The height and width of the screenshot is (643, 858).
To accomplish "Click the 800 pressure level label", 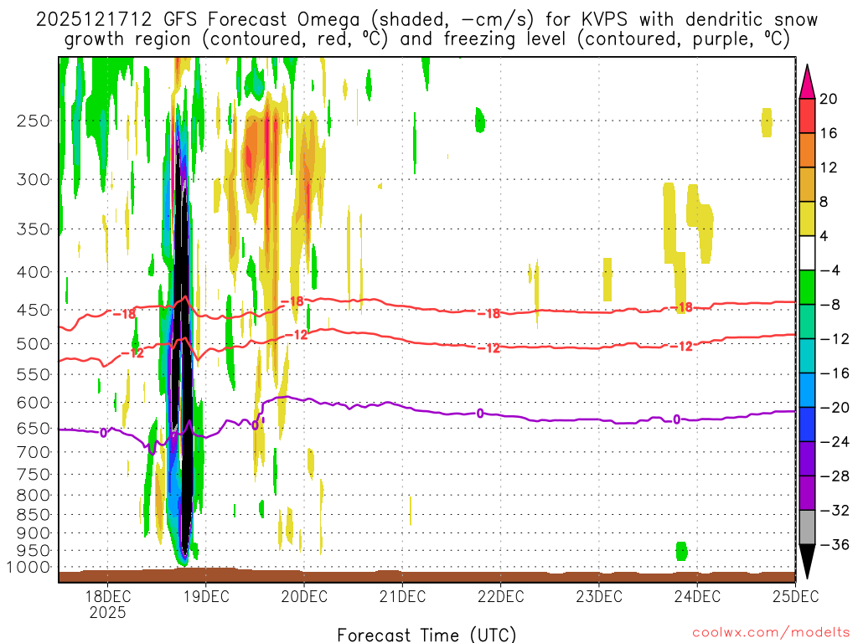I will click(x=34, y=496).
